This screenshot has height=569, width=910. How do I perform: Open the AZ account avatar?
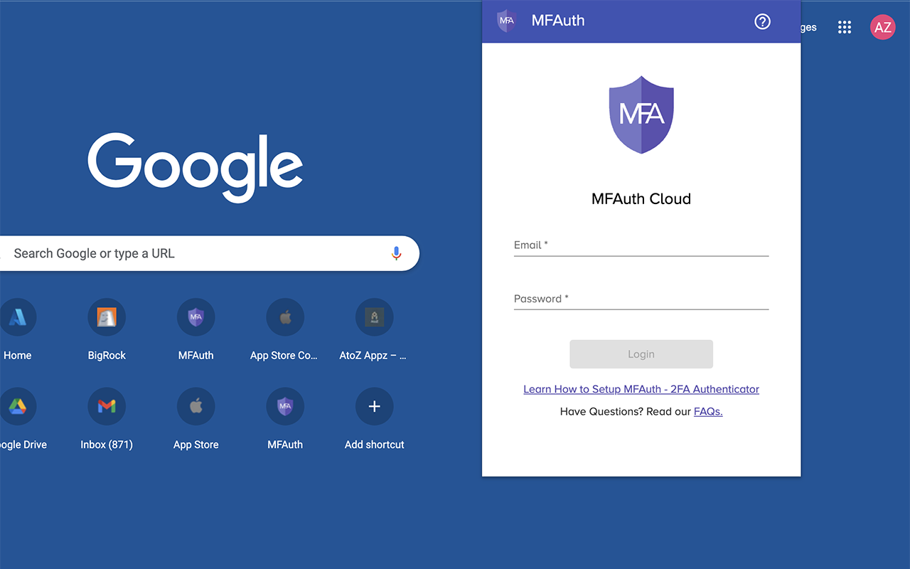[x=883, y=28]
